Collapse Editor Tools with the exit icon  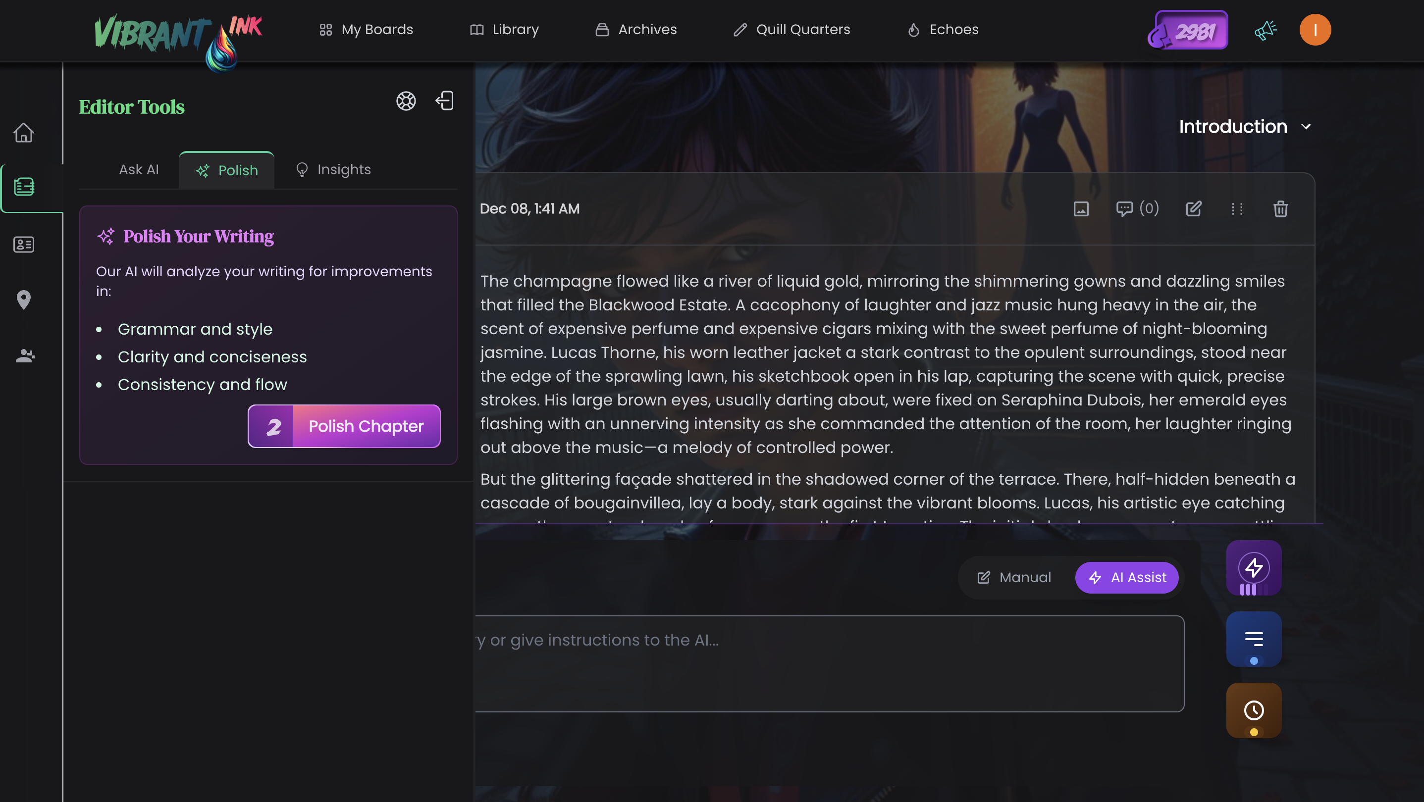point(445,101)
